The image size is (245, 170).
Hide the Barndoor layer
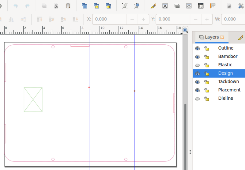tap(198, 57)
